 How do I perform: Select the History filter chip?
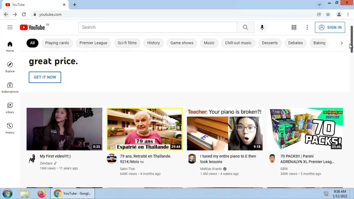point(153,43)
